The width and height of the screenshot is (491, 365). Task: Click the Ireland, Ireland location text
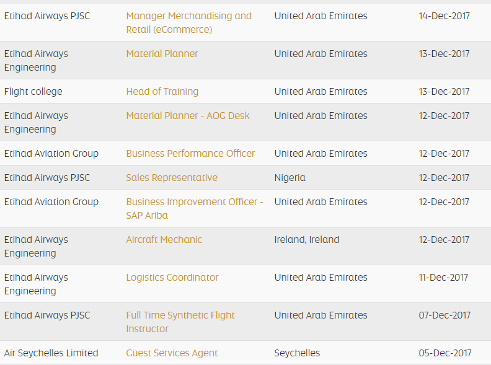pos(307,240)
